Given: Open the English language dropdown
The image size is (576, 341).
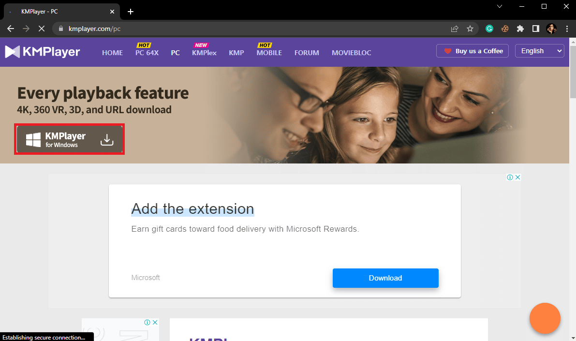Looking at the screenshot, I should tap(539, 51).
